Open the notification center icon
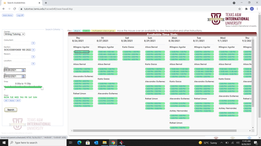Screen dimensions: 261x146 coord(256,143)
